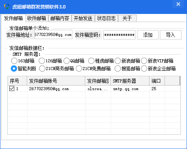Switch to the 发件邮箱 tab
Viewport: 187px width, 149px height.
(14, 18)
